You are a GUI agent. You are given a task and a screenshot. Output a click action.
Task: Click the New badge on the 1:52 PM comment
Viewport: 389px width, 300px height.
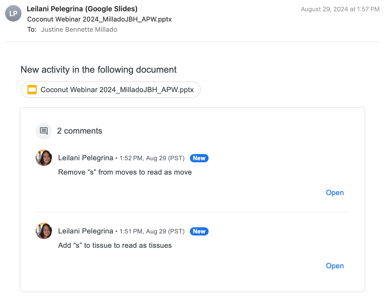click(x=199, y=158)
